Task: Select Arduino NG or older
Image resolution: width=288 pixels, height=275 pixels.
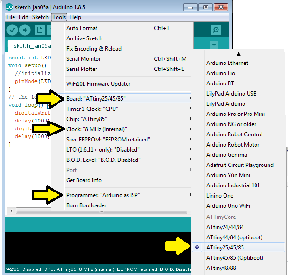Action: point(238,124)
